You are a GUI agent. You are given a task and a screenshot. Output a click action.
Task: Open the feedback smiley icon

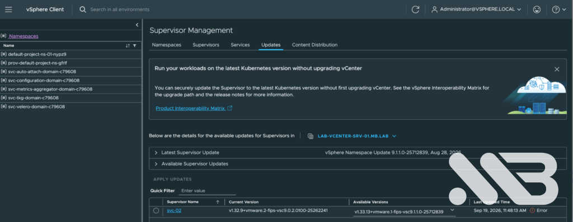coord(537,9)
